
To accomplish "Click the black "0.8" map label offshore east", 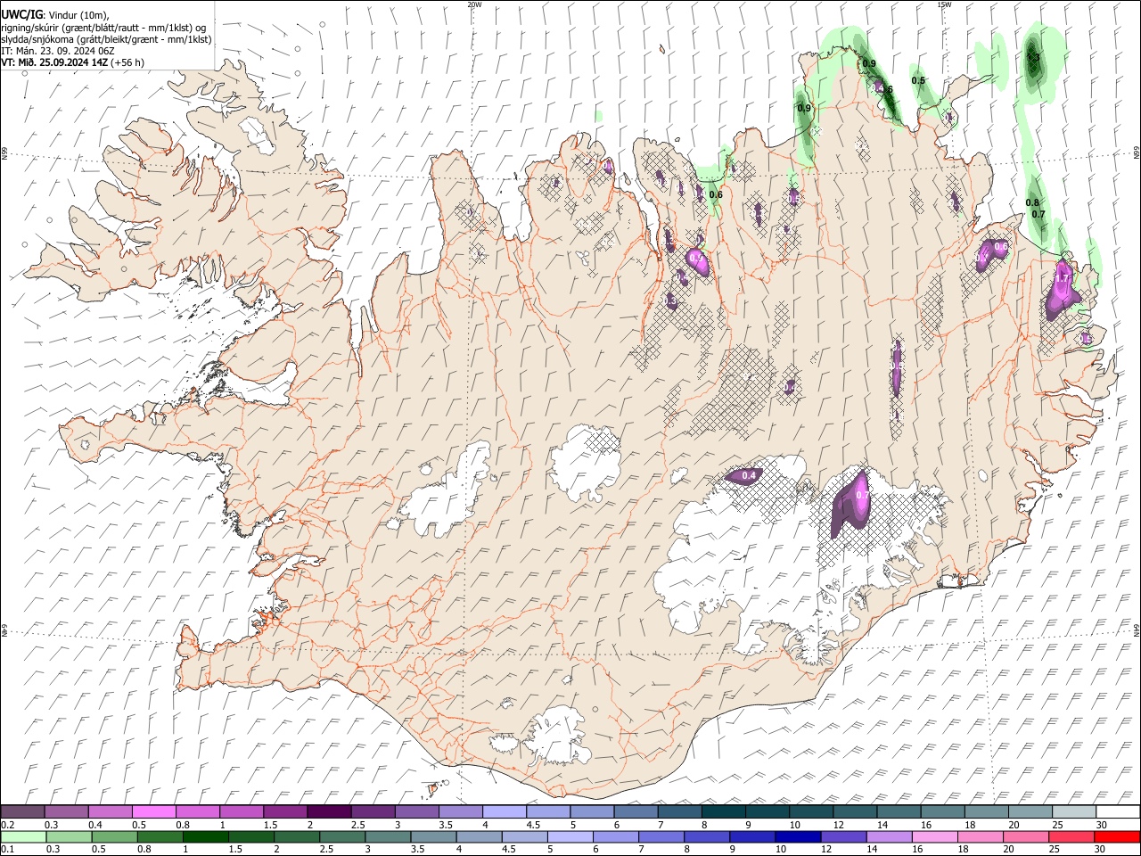I will (1032, 202).
